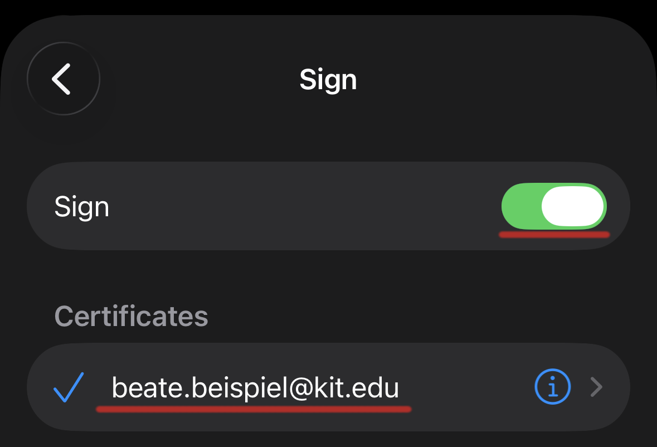The image size is (657, 447).
Task: Open the disclosure chevron for beate.beispiel@kit.edu
Action: click(x=596, y=387)
